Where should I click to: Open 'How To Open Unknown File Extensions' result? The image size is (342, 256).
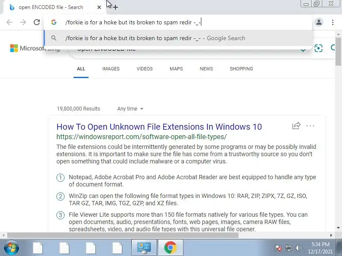point(159,127)
